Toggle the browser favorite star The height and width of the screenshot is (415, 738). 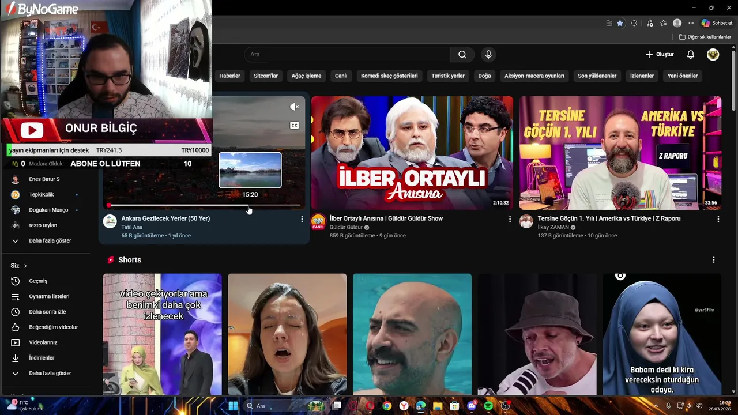(x=620, y=23)
